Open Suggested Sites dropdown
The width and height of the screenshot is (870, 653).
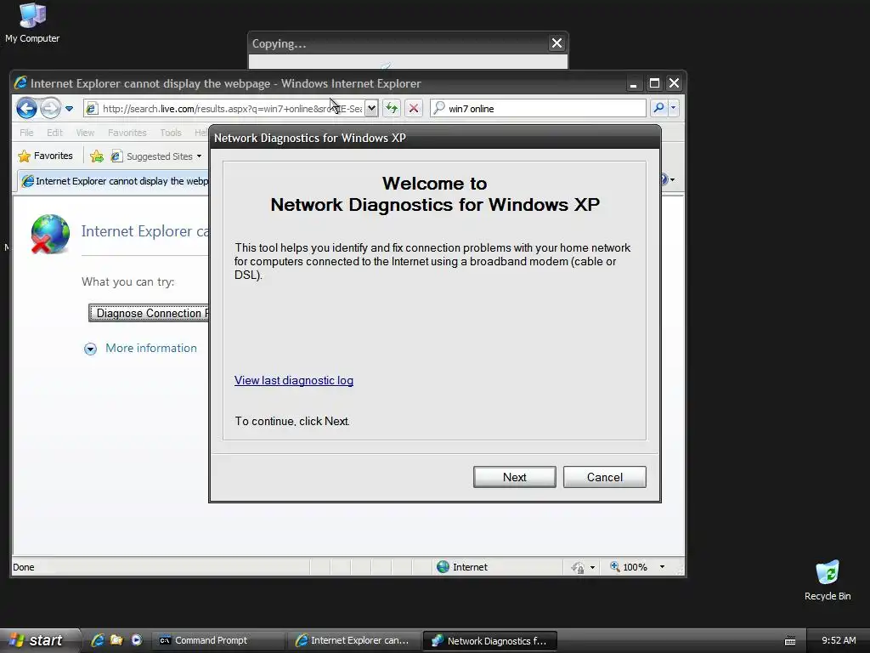coord(156,156)
